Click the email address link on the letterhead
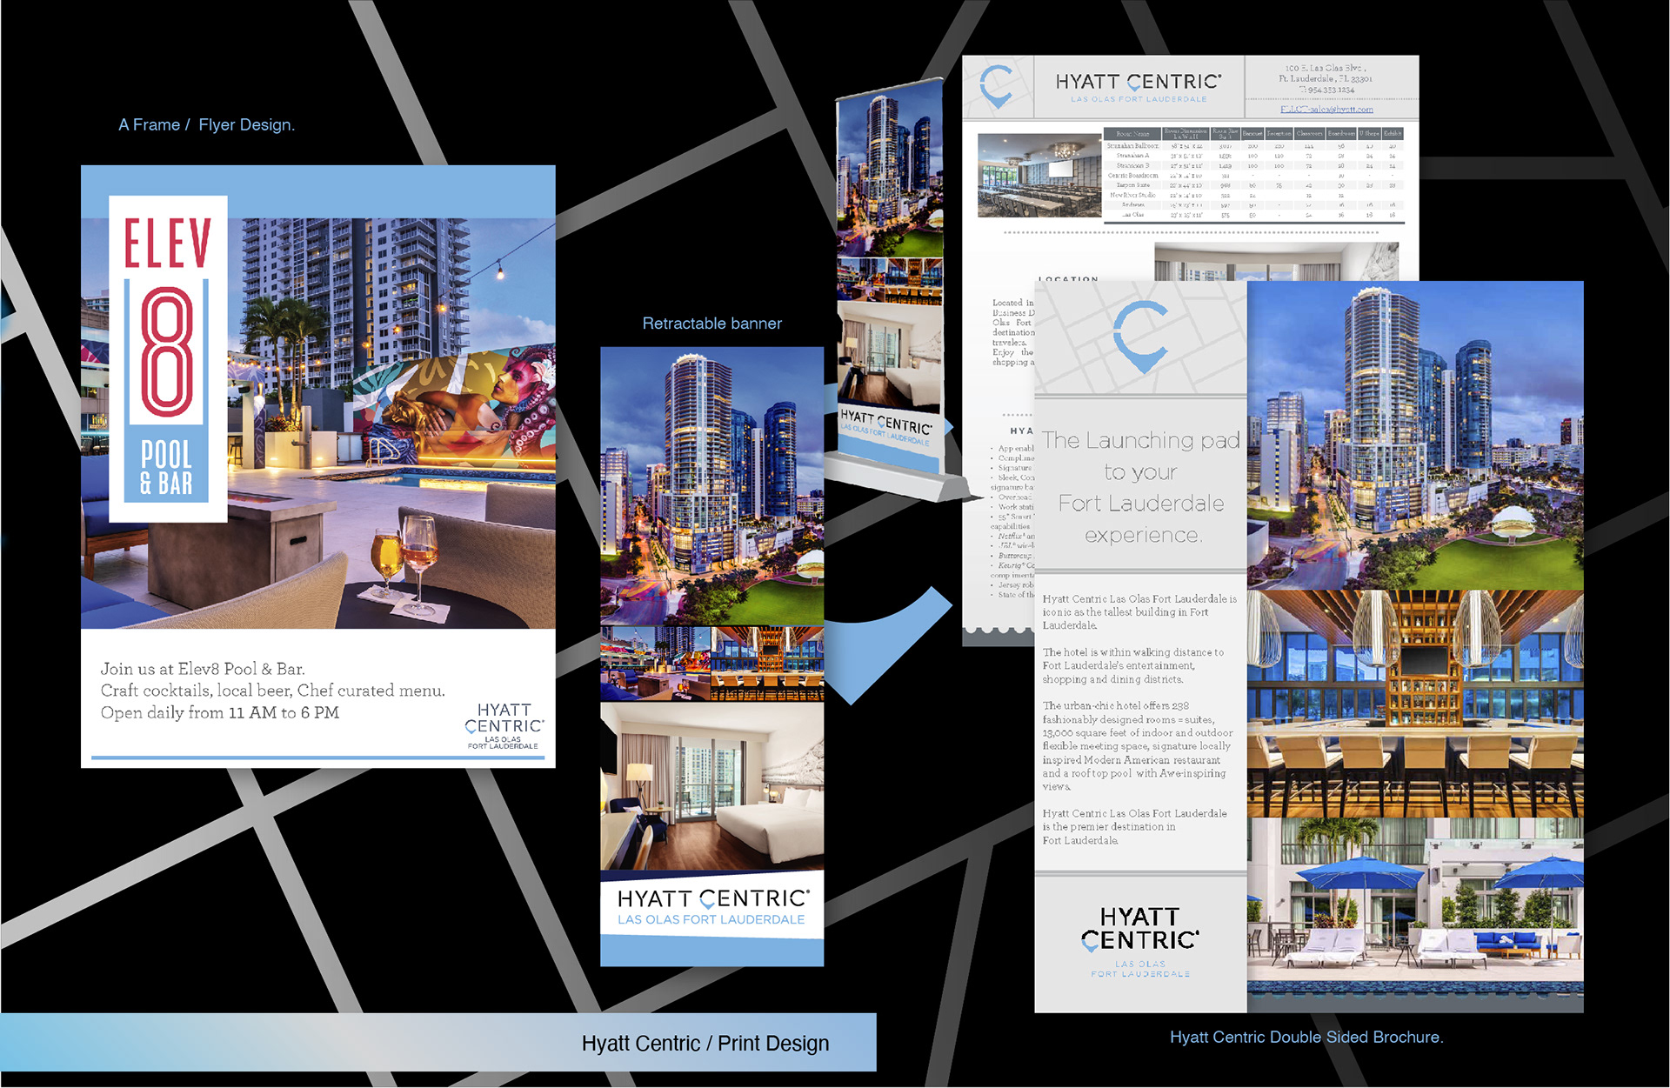The image size is (1670, 1088). click(1326, 110)
